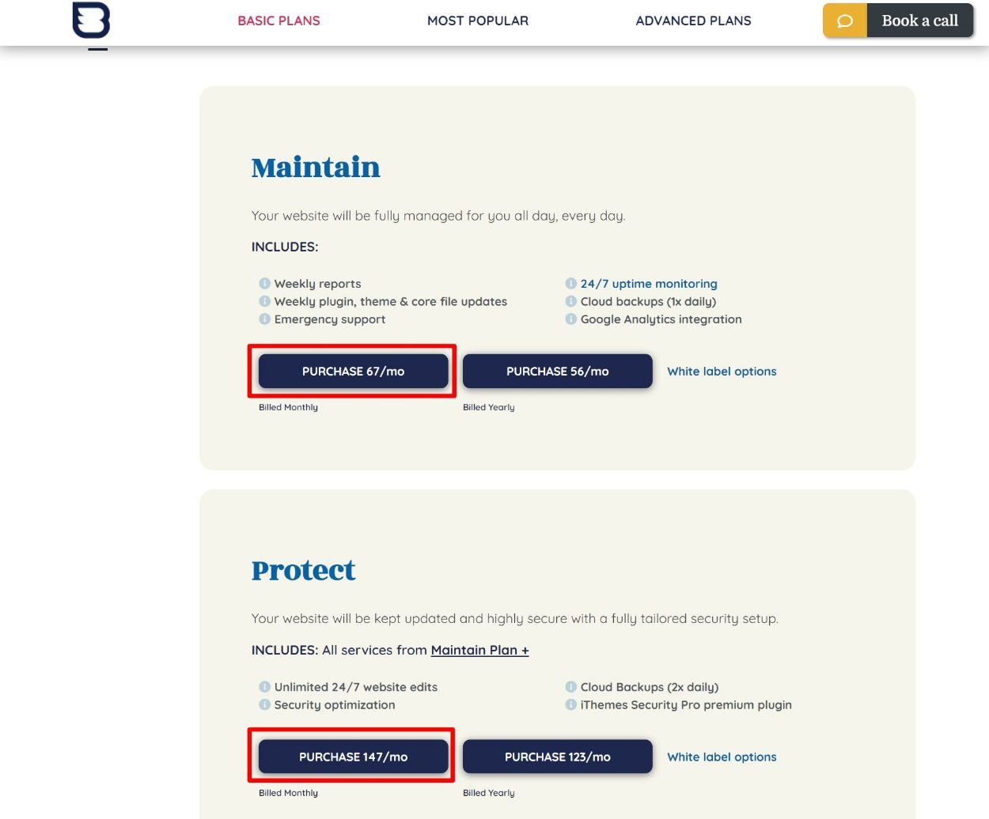Click the yellow chat bubble icon
The image size is (989, 819).
[843, 21]
